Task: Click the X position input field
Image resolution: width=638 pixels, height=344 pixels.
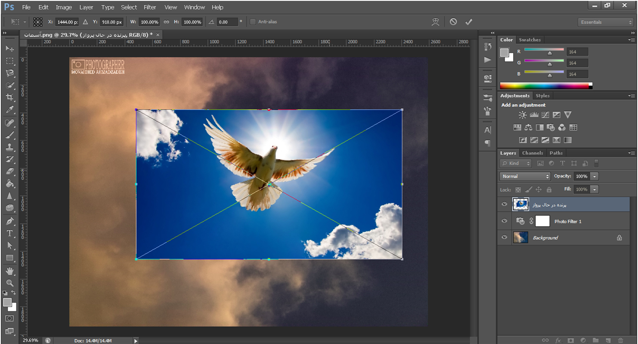Action: click(67, 22)
